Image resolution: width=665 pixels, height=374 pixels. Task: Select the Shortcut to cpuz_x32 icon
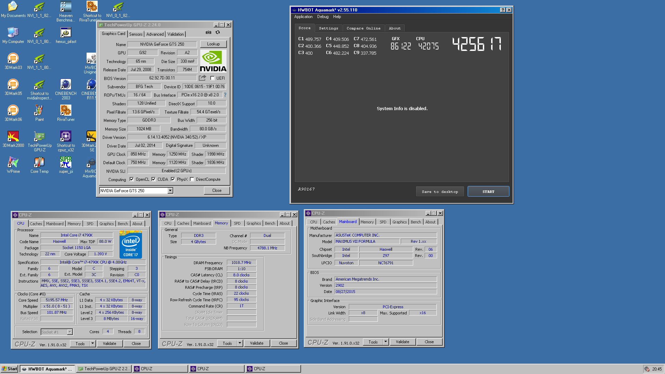[66, 141]
